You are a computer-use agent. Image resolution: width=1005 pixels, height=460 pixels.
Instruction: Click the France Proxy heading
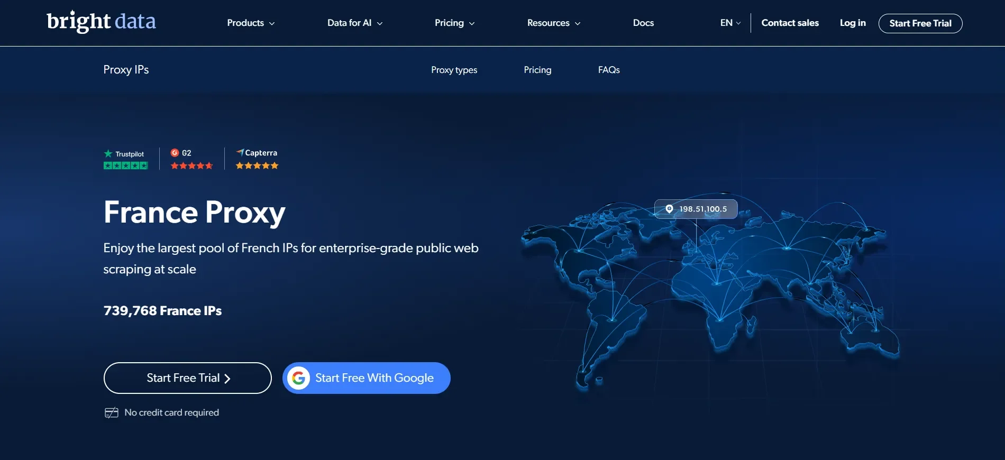pyautogui.click(x=194, y=213)
